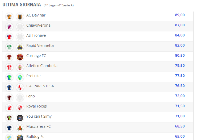Click AS Tronave's red jersey icon
Image resolution: width=197 pixels, height=140 pixels.
coord(9,37)
